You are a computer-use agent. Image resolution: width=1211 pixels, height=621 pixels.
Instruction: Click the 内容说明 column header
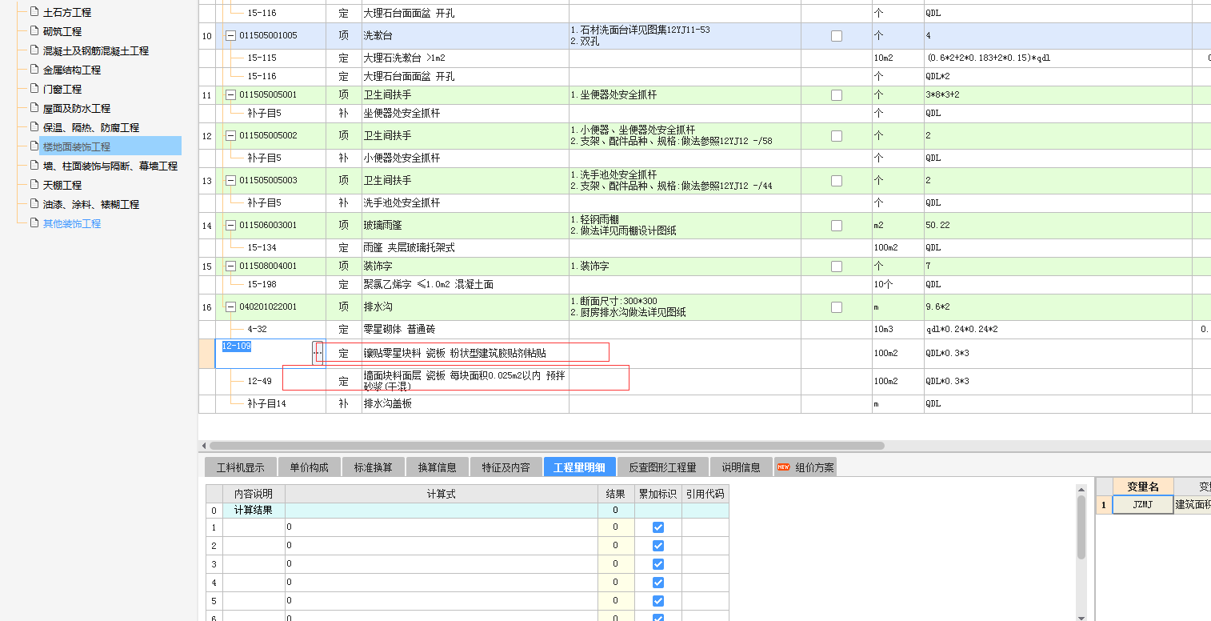(x=254, y=494)
